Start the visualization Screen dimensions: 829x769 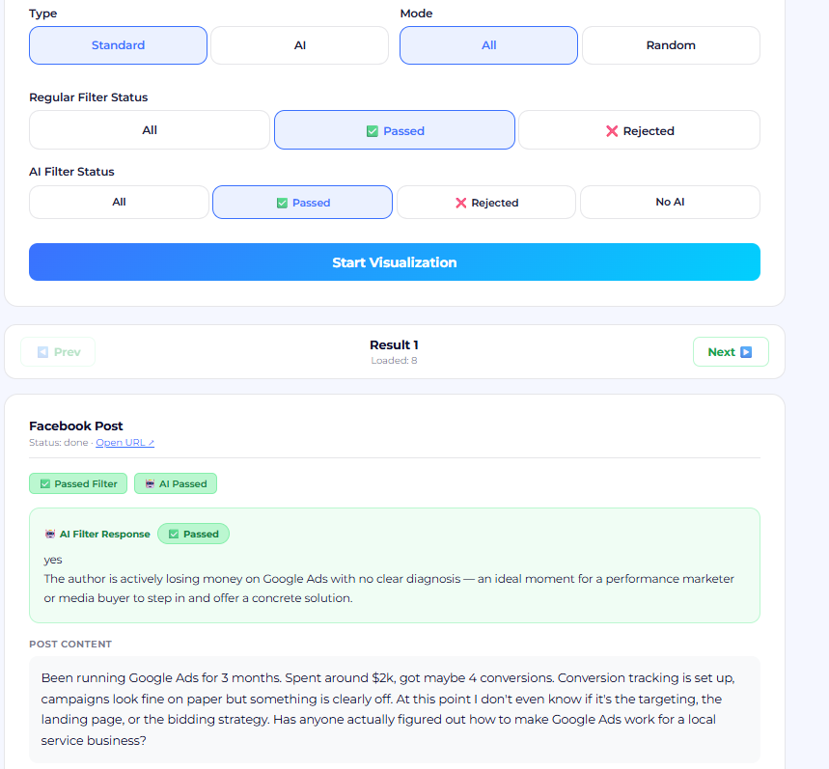395,262
